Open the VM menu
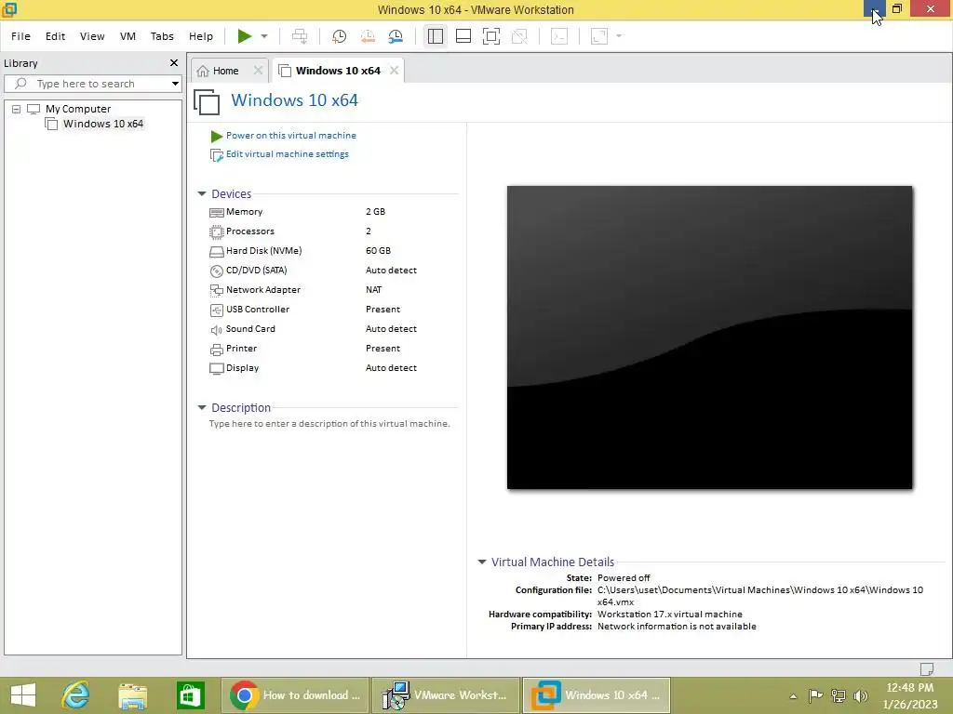 [128, 36]
